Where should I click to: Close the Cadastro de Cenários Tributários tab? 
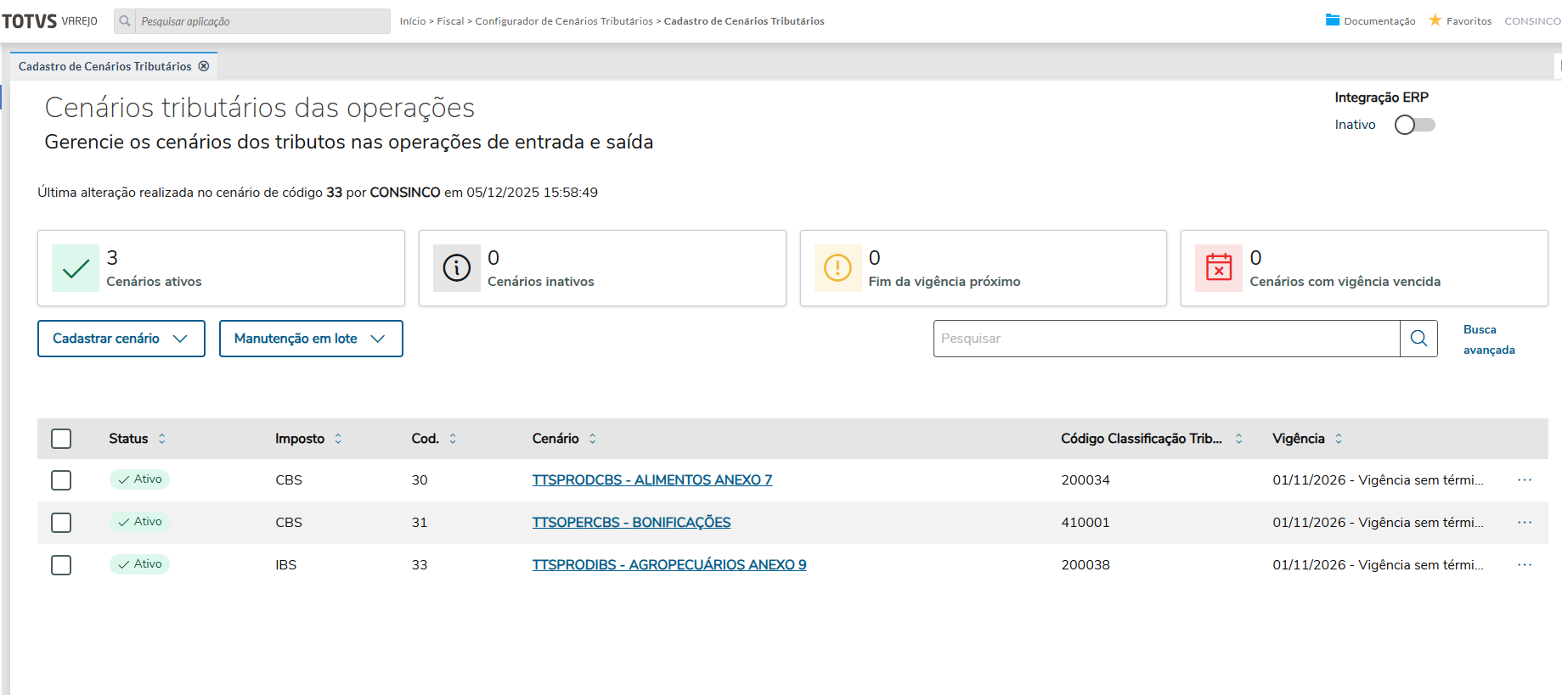click(x=204, y=66)
